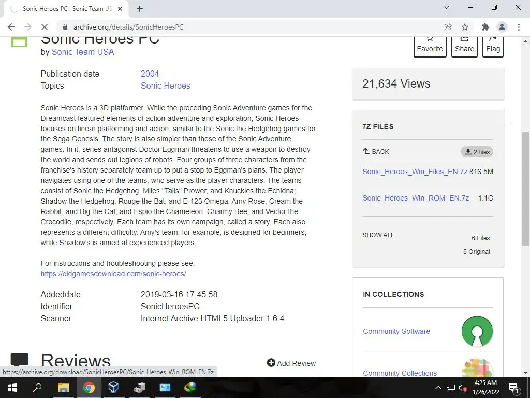
Task: Click BACK in the 7Z files panel
Action: [376, 152]
